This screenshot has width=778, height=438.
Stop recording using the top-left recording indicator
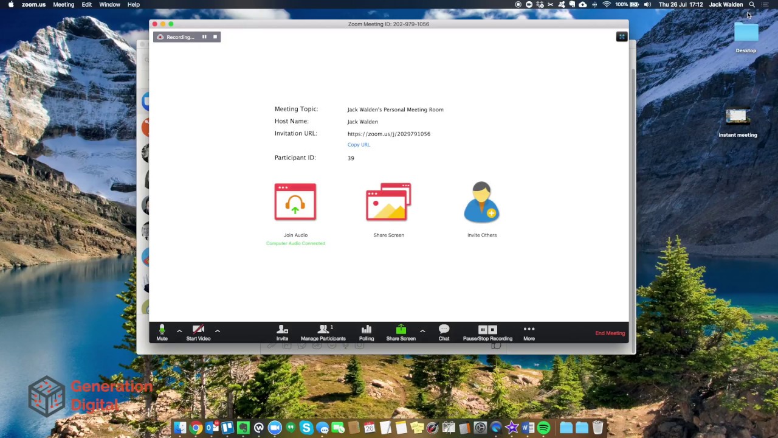215,37
